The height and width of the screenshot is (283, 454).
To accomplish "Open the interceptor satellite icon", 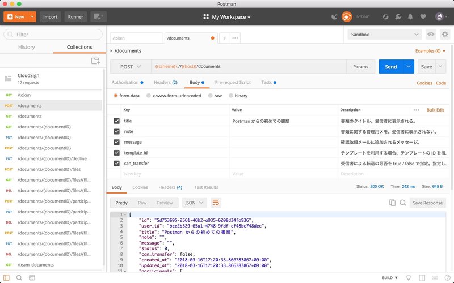I will (334, 17).
